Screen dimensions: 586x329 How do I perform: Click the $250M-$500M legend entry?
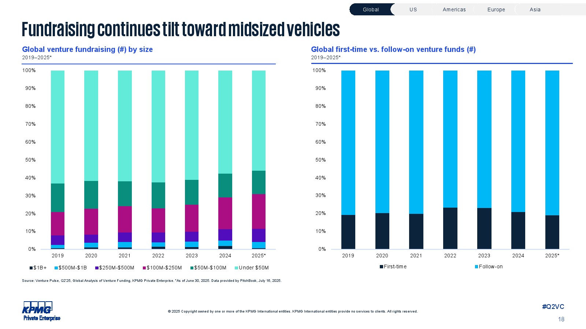115,268
